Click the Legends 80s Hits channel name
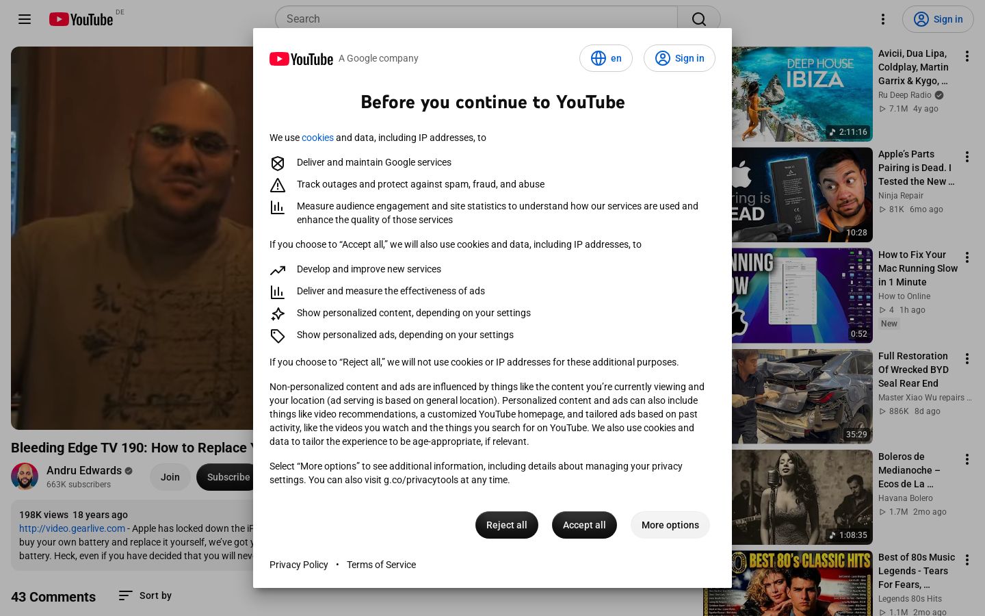Screen dimensions: 985x616 coord(910,599)
